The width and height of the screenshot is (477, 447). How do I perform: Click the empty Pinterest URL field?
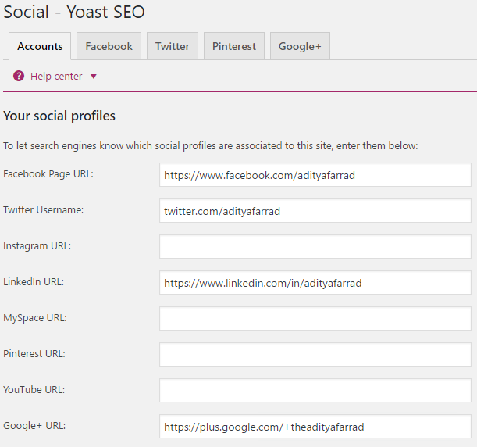coord(315,355)
